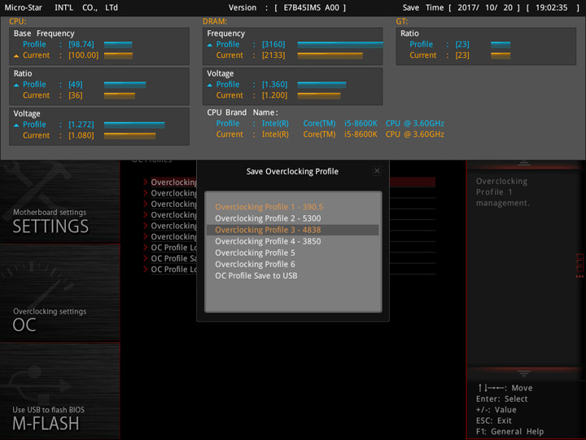
Task: Click arrow marker beside DRAM Frequency Profile
Action: pyautogui.click(x=210, y=46)
